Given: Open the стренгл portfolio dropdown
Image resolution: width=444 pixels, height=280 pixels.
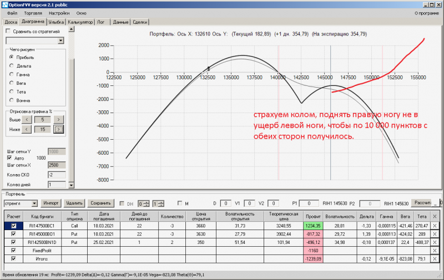Looking at the screenshot, I should [34, 203].
